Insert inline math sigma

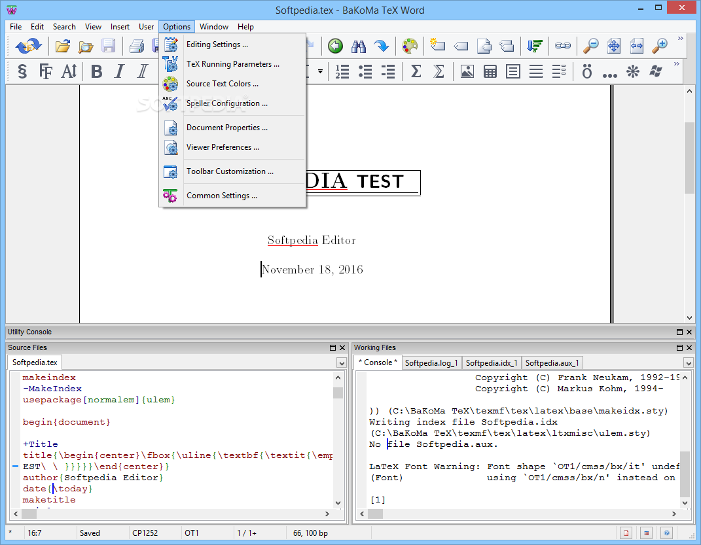(416, 71)
